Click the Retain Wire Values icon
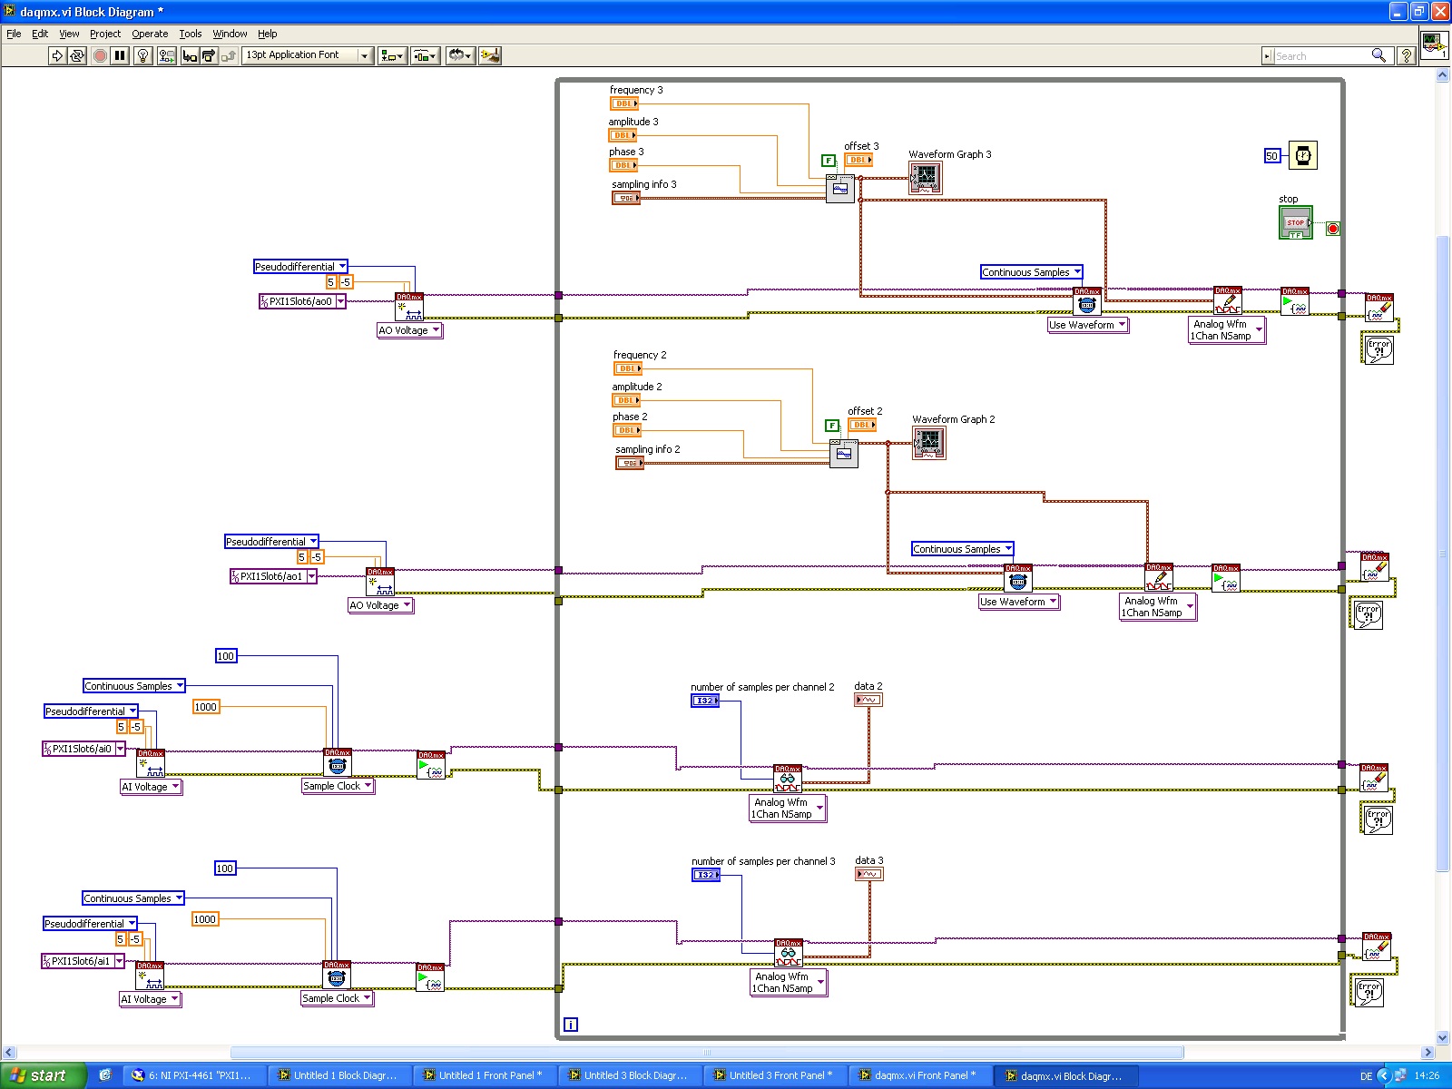Image resolution: width=1452 pixels, height=1089 pixels. [x=167, y=55]
